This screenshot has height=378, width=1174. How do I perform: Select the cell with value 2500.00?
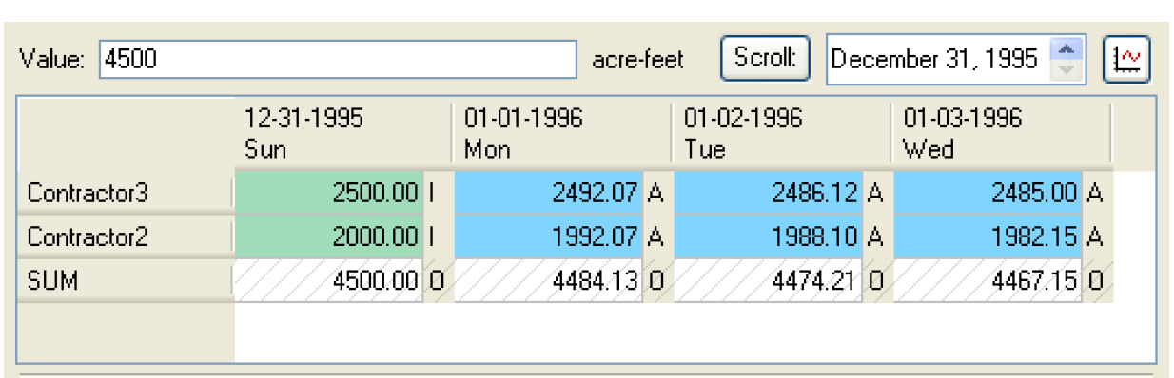click(x=329, y=194)
